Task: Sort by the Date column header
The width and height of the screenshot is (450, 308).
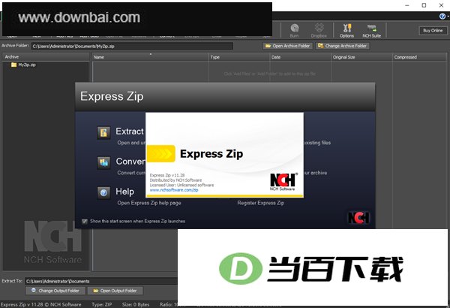Action: (x=300, y=57)
